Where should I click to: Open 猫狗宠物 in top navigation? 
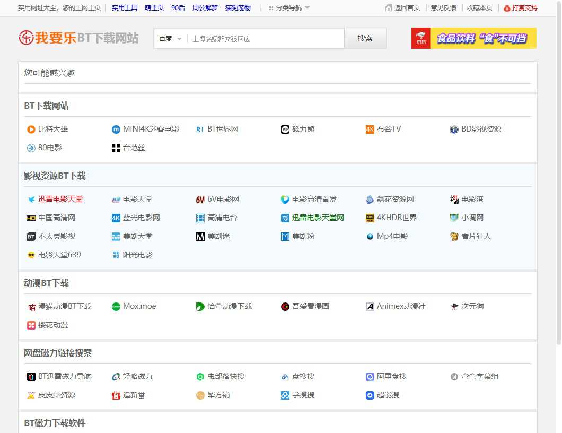pos(238,8)
